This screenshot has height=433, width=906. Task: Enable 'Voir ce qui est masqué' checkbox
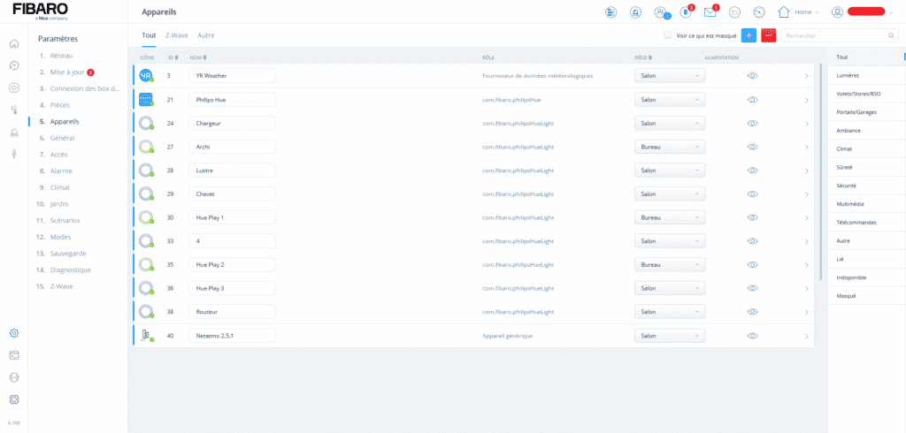tap(667, 35)
